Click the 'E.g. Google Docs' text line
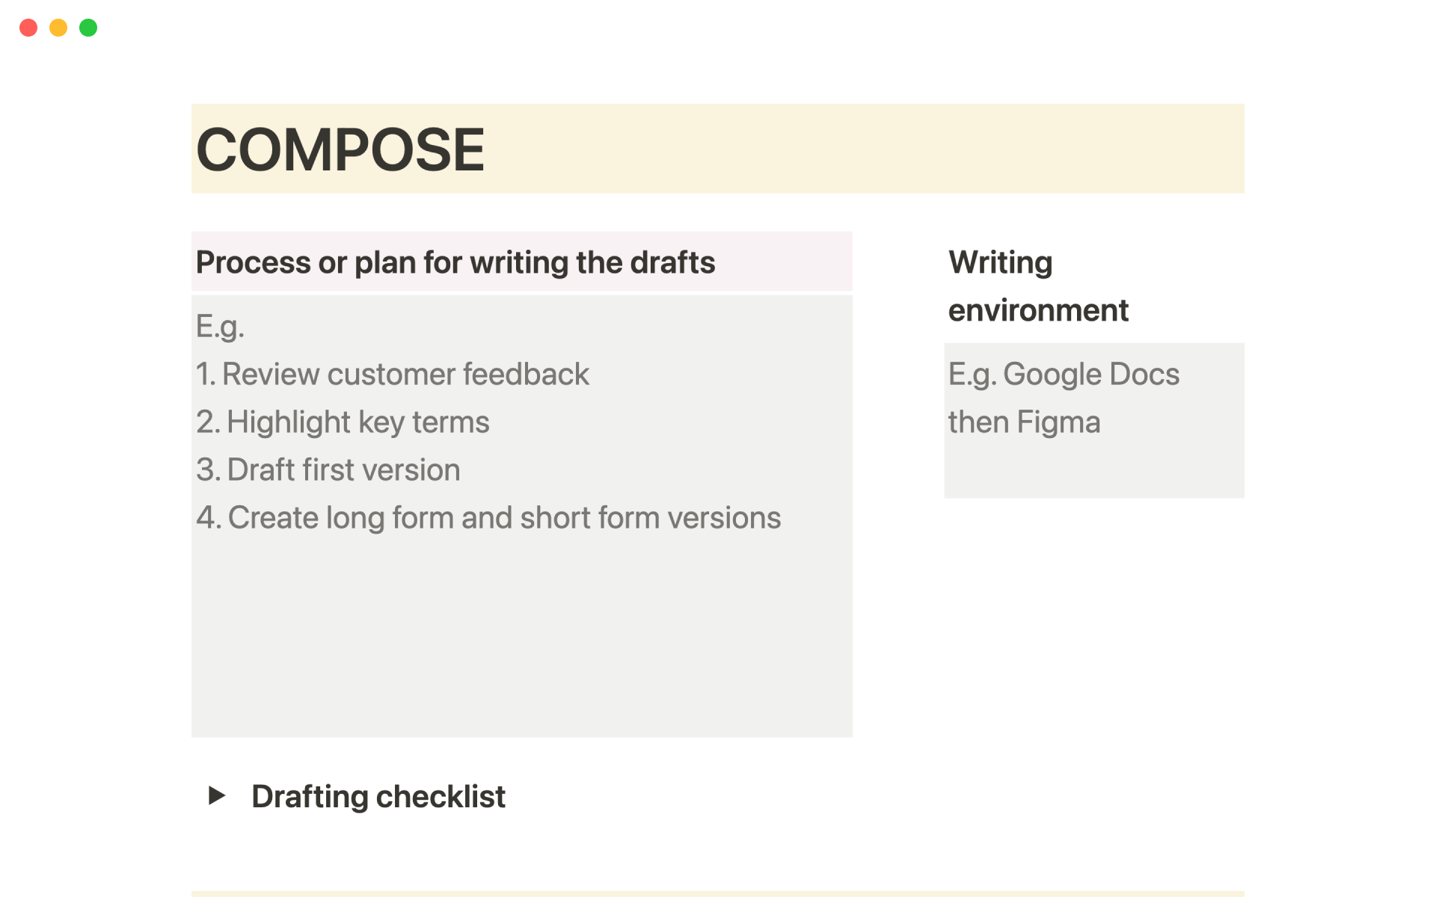 [x=1064, y=374]
